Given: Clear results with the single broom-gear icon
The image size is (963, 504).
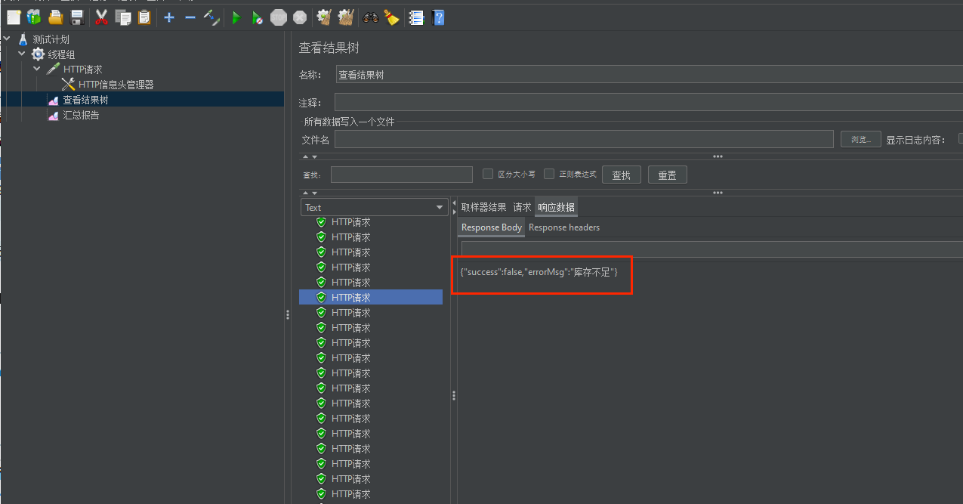Looking at the screenshot, I should 324,17.
